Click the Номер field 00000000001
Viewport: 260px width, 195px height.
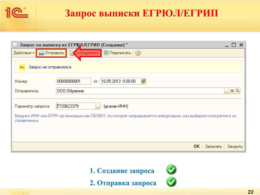tap(73, 81)
